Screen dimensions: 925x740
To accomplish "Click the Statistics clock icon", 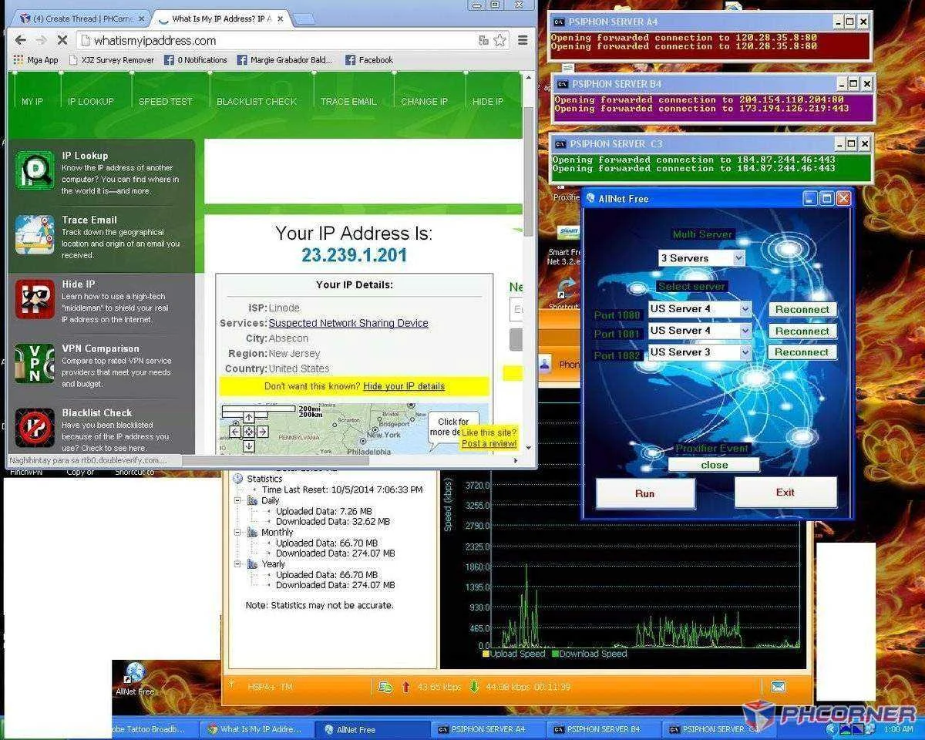I will coord(238,479).
